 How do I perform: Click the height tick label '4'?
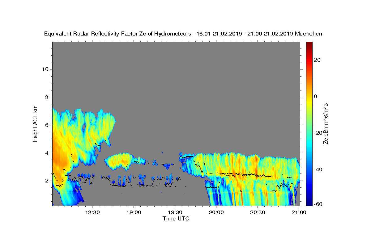point(47,153)
